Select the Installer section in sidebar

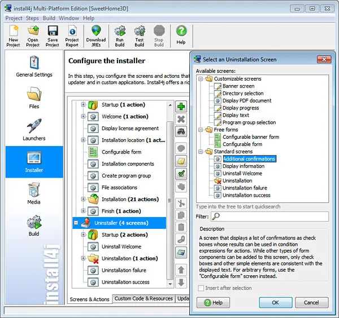pos(34,162)
